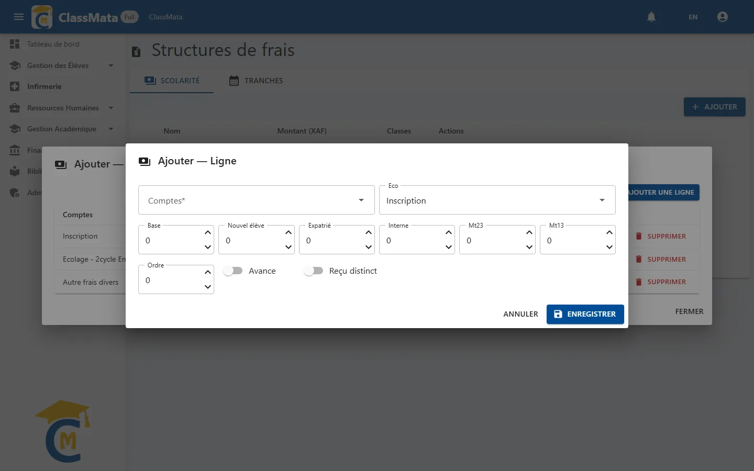The height and width of the screenshot is (471, 754).
Task: Turn on the Reçu distinct switch
Action: [x=313, y=271]
